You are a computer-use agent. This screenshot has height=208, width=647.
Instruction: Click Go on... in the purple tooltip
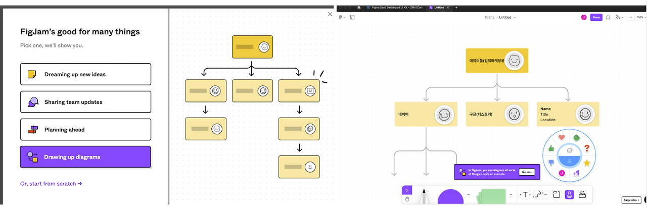tap(526, 172)
